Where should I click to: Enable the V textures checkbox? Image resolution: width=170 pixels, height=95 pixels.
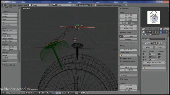159,57
